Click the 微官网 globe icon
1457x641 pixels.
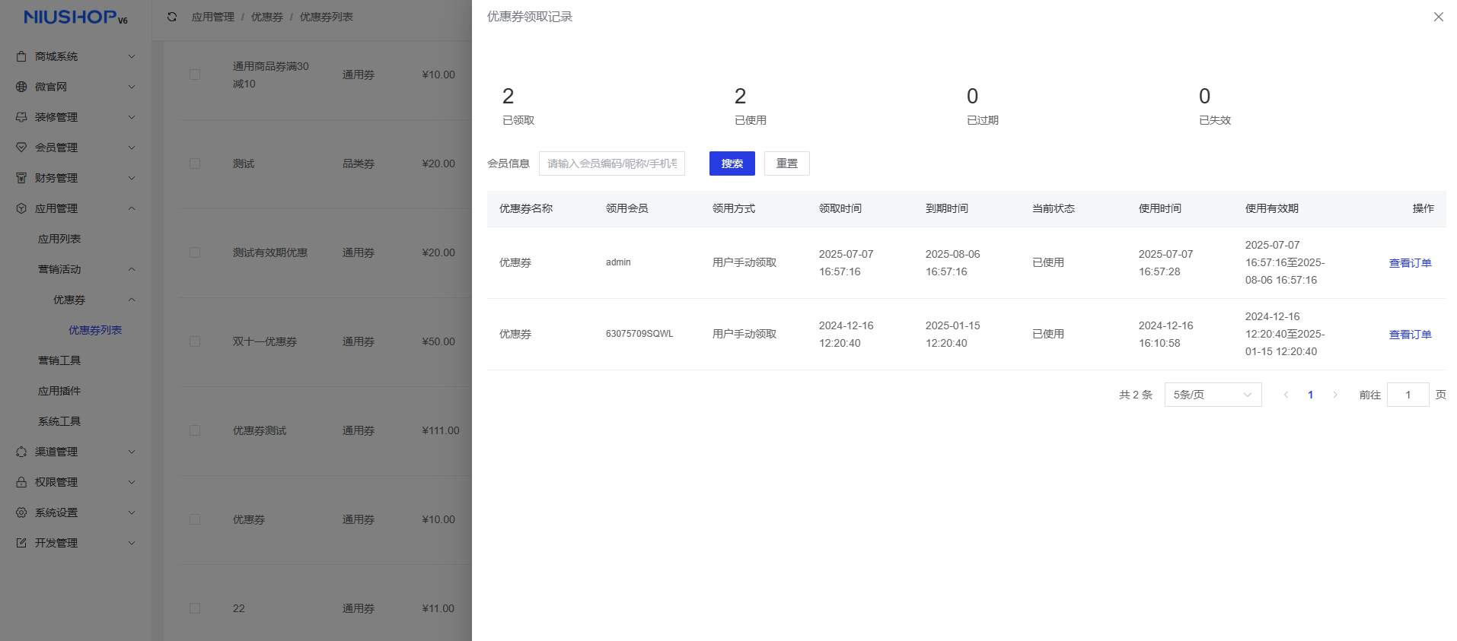[21, 87]
